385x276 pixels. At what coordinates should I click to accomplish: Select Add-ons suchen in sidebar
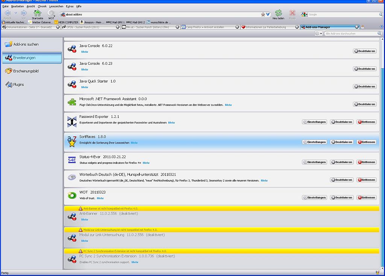pyautogui.click(x=26, y=44)
